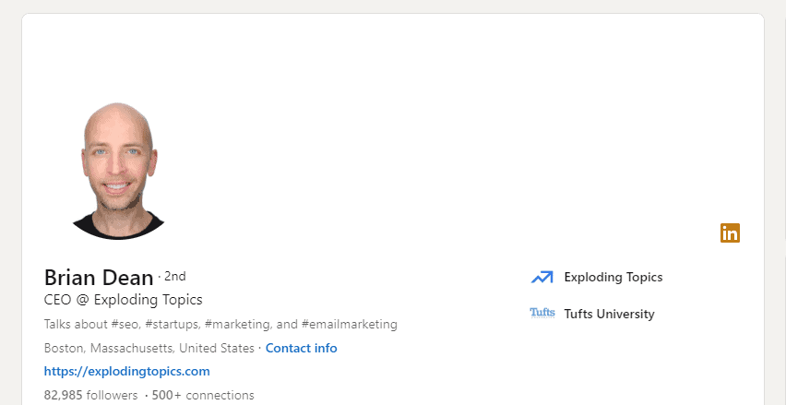Visit the explodingtopics.com website link
The height and width of the screenshot is (405, 786).
pos(127,372)
